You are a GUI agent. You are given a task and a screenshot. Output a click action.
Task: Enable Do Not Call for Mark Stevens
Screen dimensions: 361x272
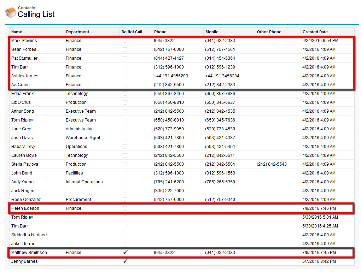(x=125, y=41)
